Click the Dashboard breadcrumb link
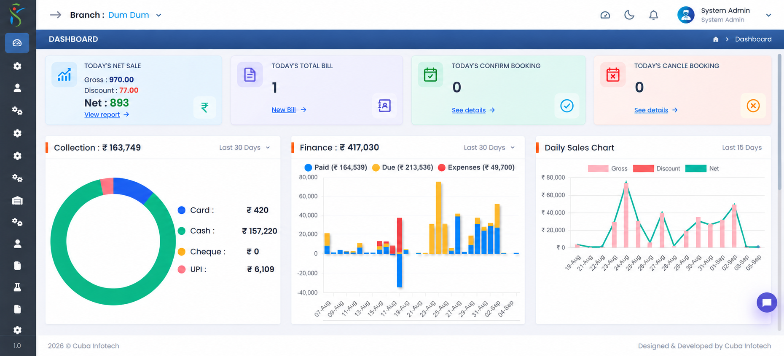784x356 pixels. point(753,39)
